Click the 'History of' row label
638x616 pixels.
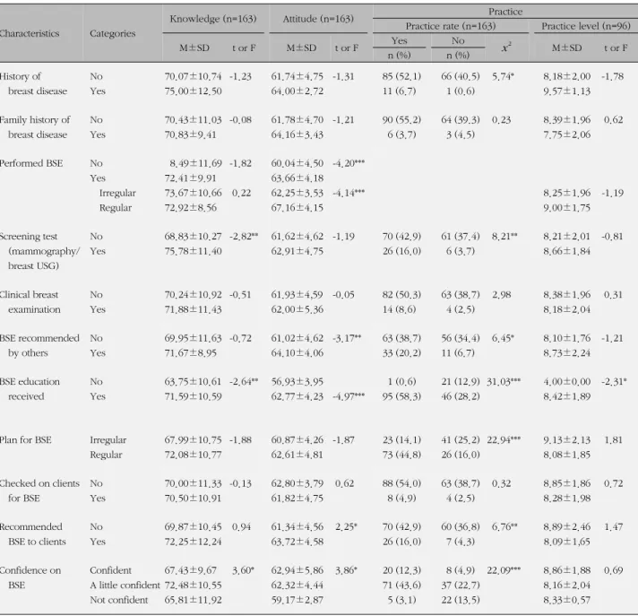[21, 76]
